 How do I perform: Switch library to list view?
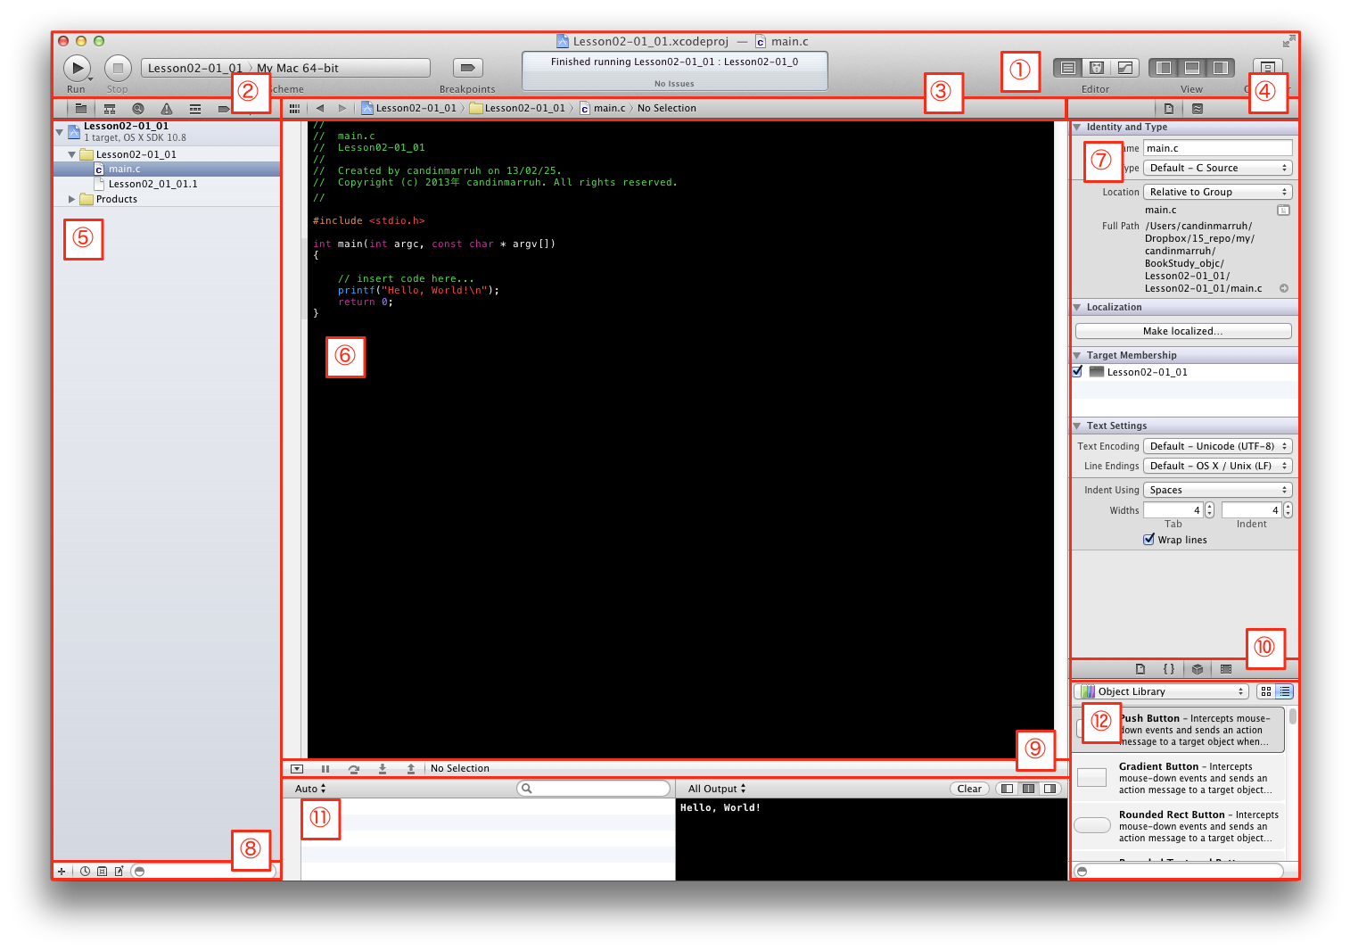(1284, 691)
